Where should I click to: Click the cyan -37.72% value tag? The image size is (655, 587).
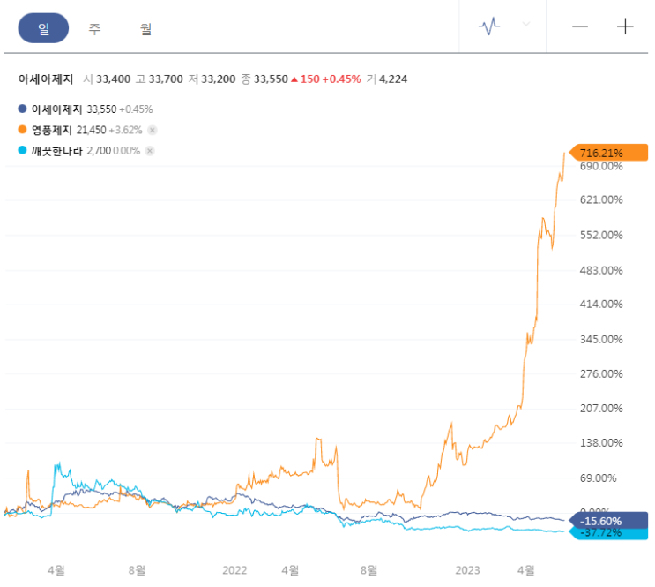(x=608, y=534)
